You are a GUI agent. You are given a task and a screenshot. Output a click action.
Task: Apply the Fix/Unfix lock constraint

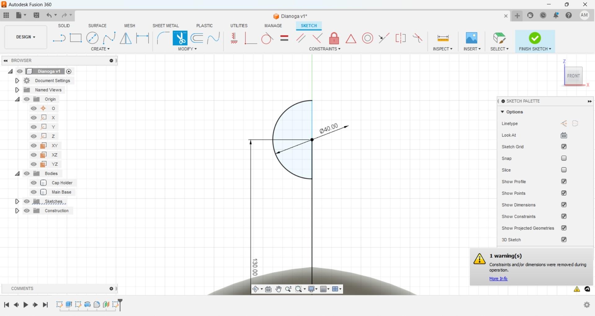point(334,38)
